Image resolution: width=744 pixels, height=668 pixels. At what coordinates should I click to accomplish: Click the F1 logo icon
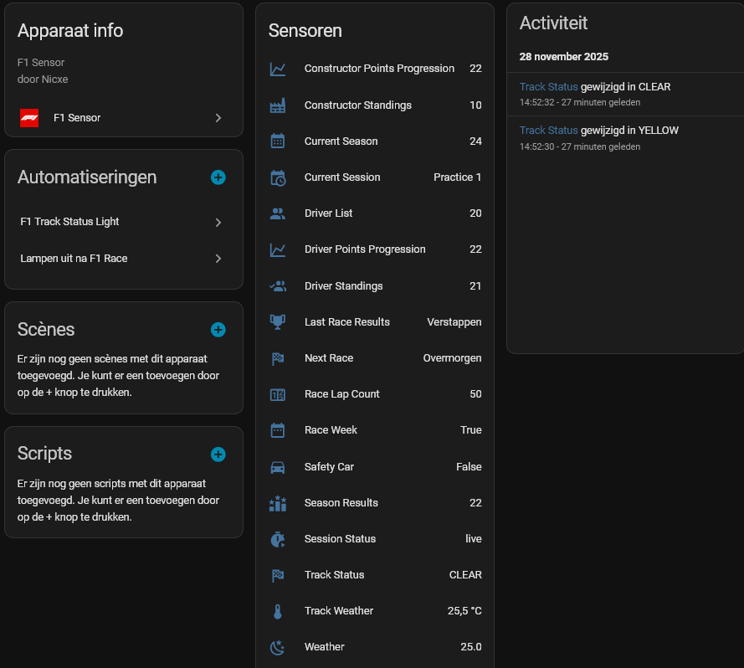(x=29, y=118)
